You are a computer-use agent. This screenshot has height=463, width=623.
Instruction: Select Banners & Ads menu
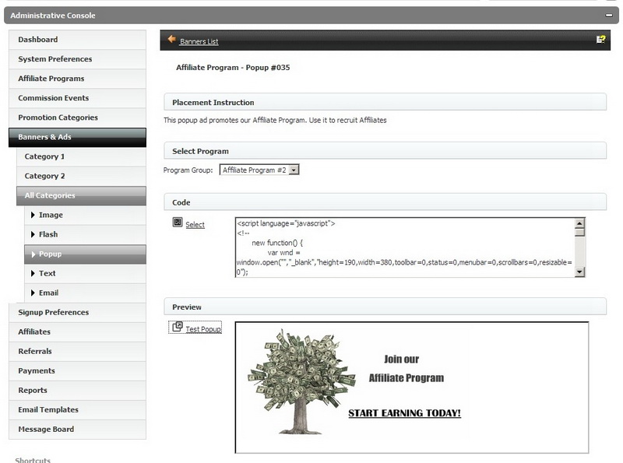(77, 137)
